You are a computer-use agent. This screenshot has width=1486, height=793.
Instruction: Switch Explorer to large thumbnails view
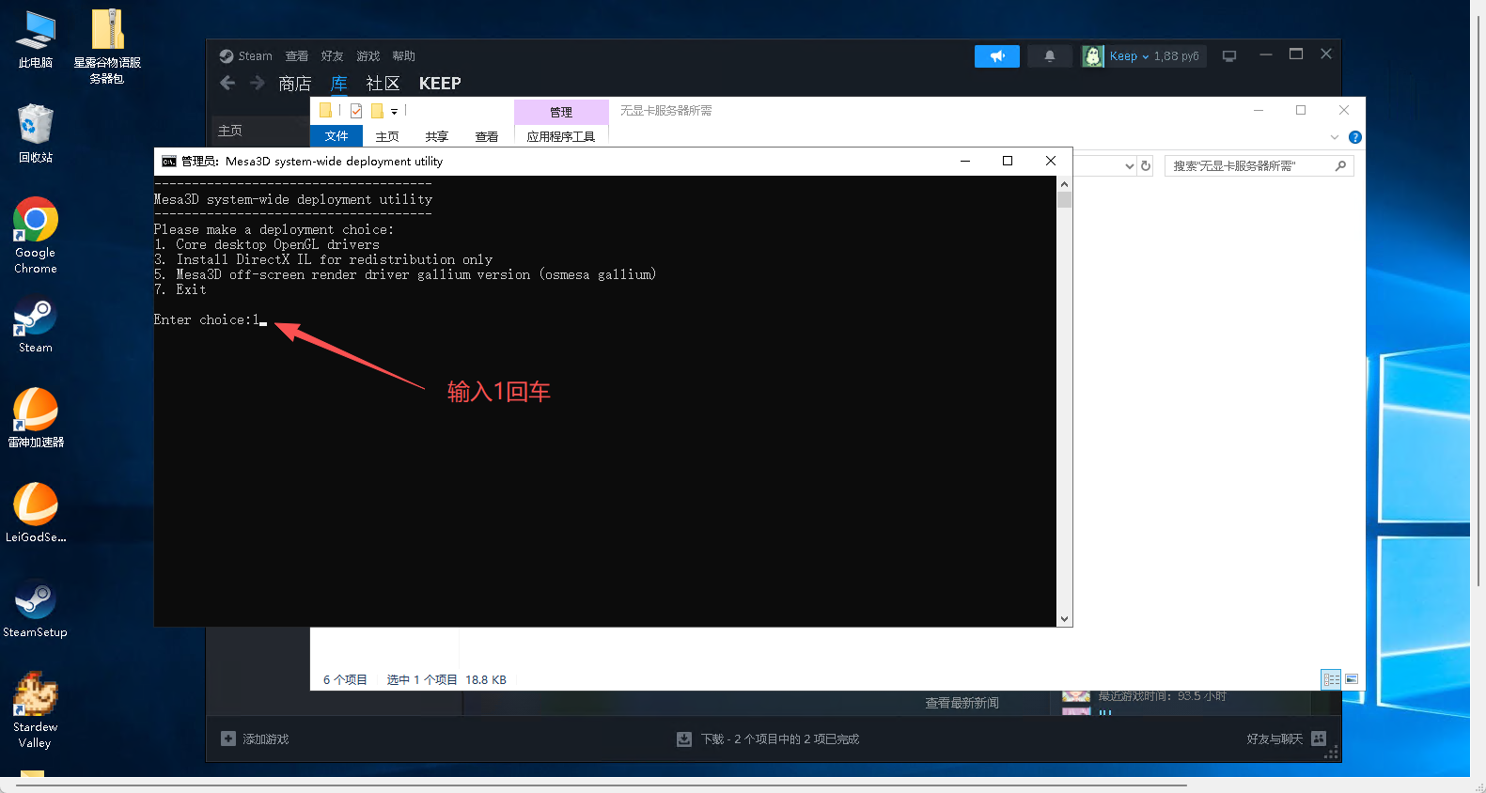[x=1352, y=679]
